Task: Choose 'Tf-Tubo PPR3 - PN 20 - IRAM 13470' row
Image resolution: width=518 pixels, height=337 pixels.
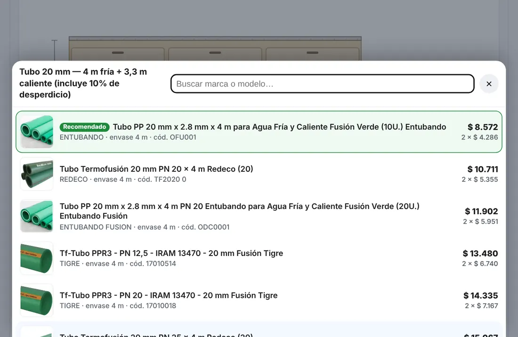Action: coord(259,300)
